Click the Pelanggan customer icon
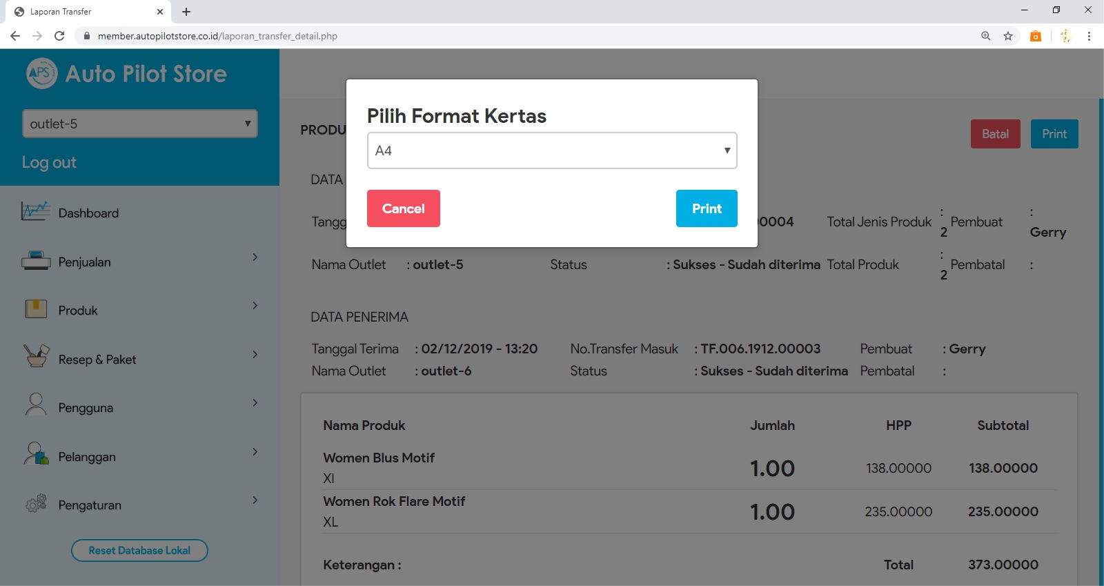The height and width of the screenshot is (586, 1104). click(36, 454)
